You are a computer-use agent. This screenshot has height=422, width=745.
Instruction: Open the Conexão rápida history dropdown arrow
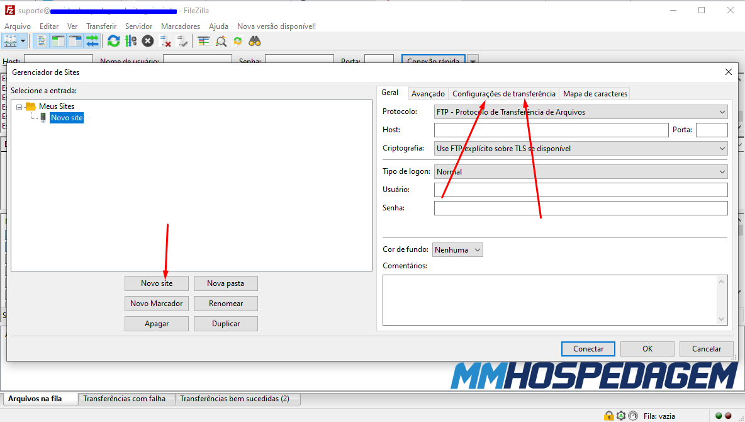pos(473,61)
